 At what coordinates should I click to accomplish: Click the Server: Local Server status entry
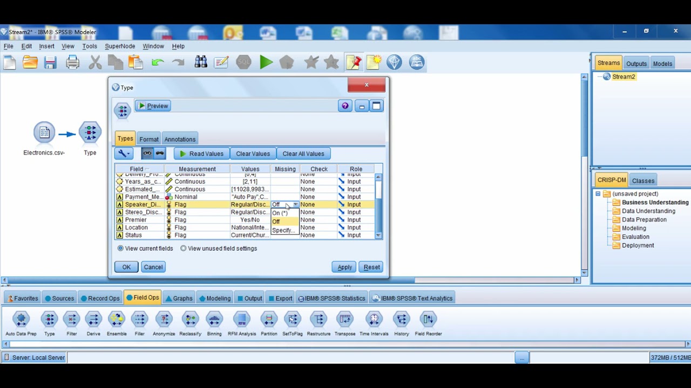(34, 357)
